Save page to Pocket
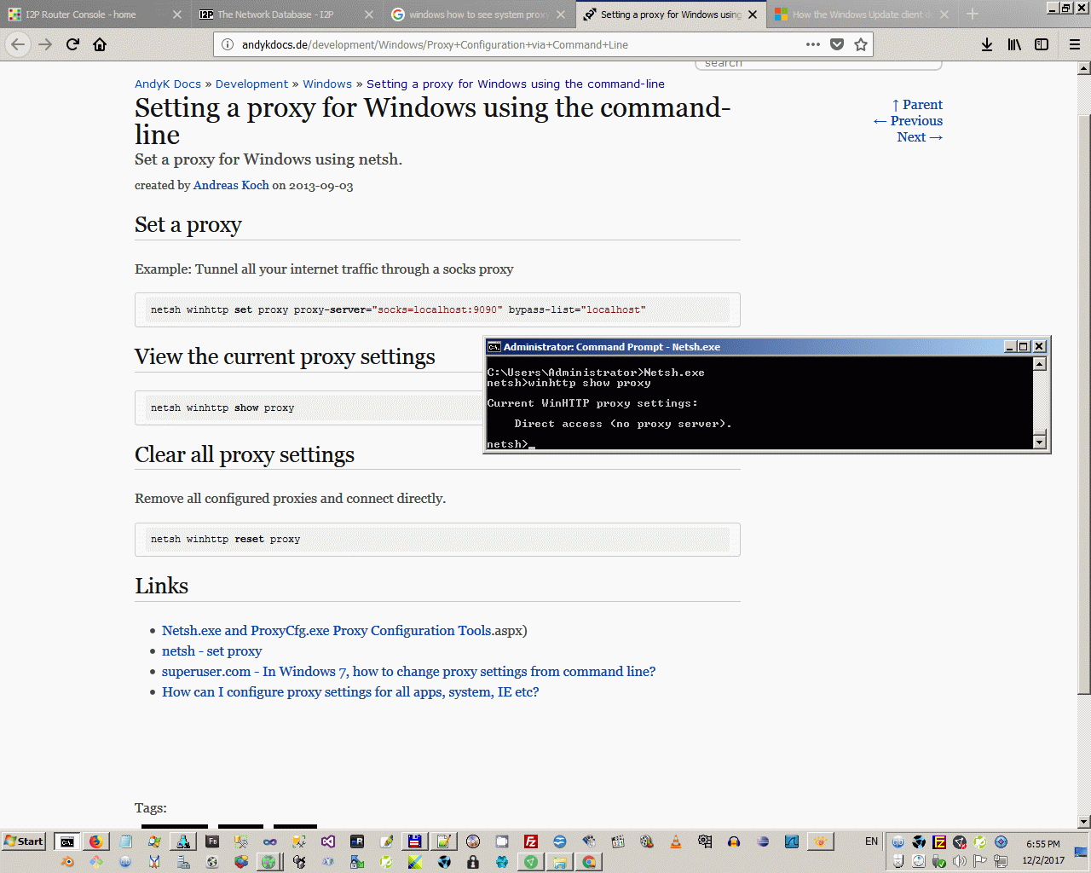The height and width of the screenshot is (873, 1091). [x=837, y=44]
